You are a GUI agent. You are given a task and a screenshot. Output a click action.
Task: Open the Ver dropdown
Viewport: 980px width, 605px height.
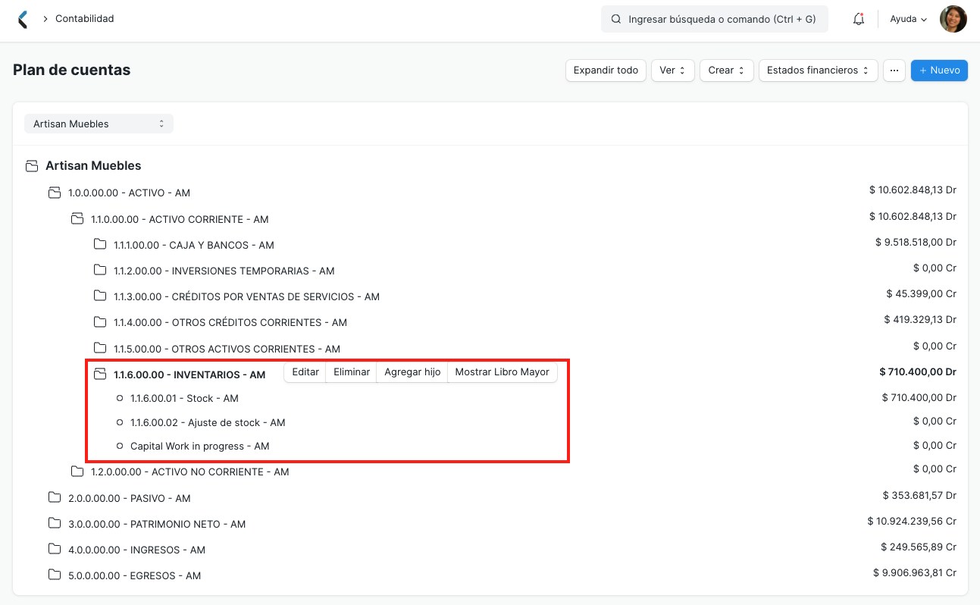click(x=673, y=71)
